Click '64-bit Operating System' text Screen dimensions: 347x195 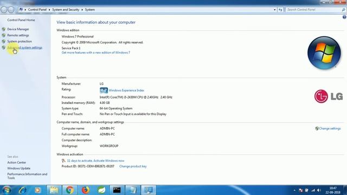point(116,108)
